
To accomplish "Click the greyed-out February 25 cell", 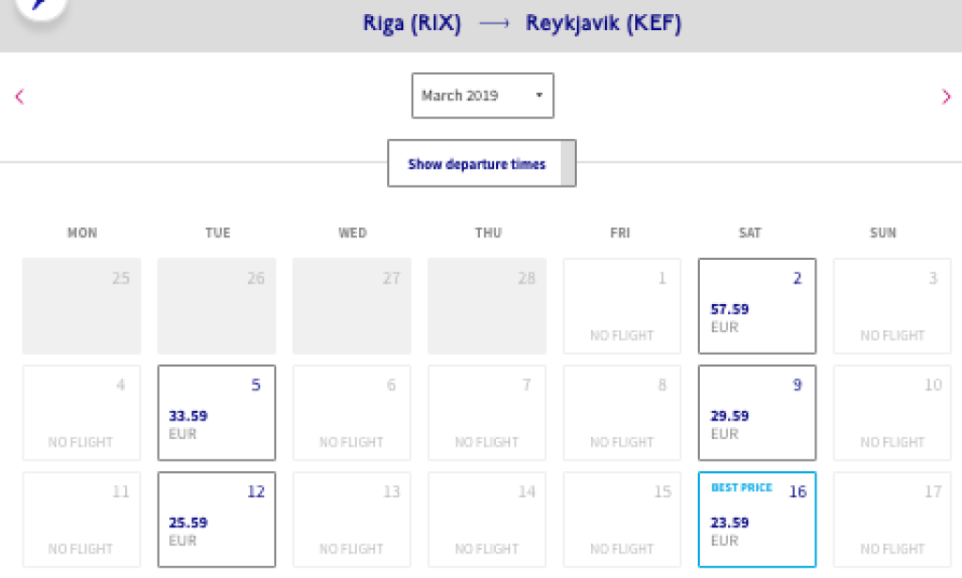I will pos(82,306).
